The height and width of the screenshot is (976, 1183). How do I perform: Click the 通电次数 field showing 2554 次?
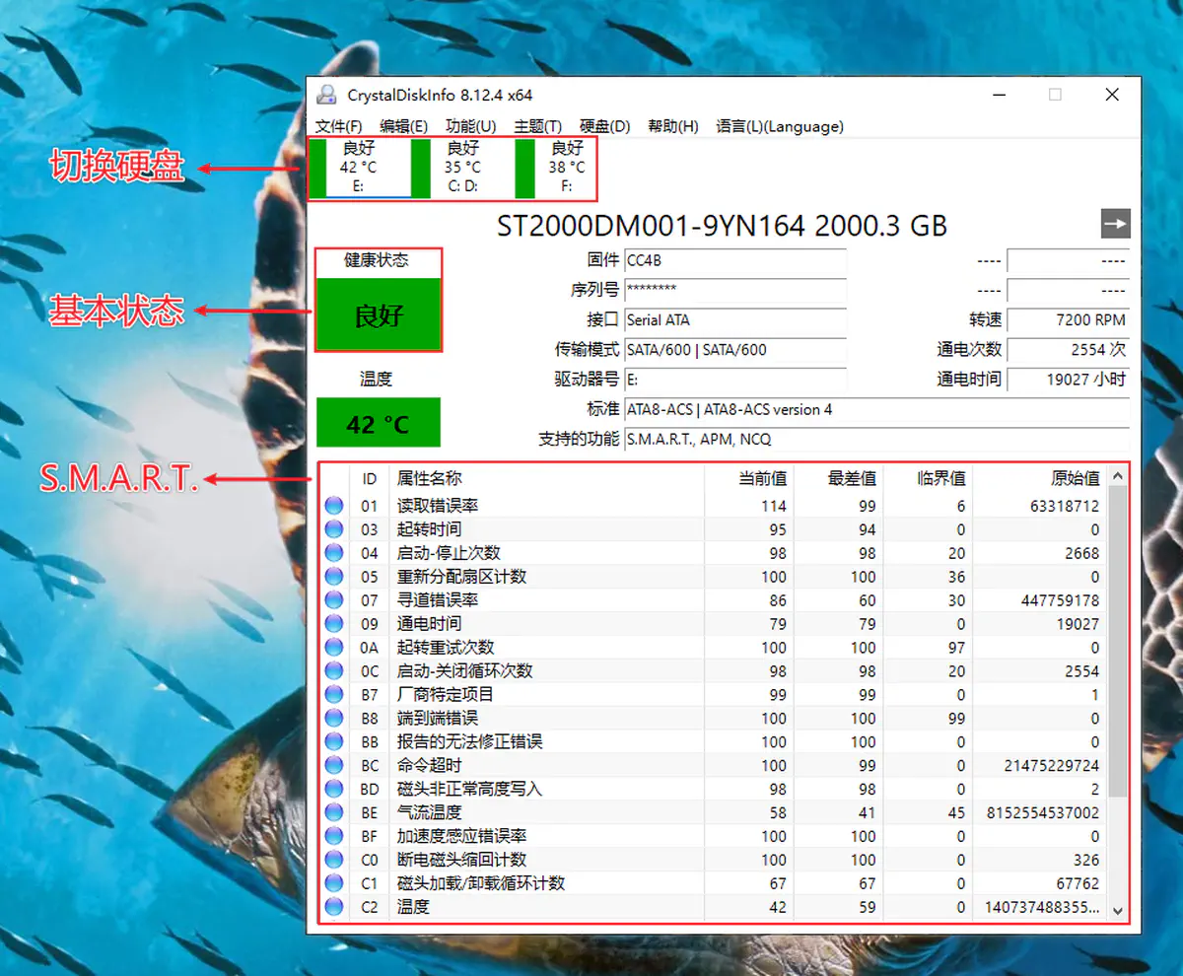coord(1069,350)
